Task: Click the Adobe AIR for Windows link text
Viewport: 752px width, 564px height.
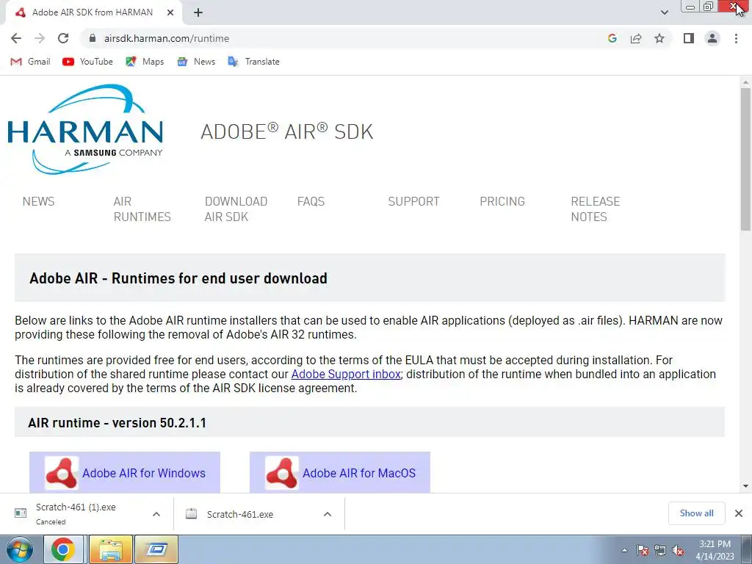Action: 144,473
